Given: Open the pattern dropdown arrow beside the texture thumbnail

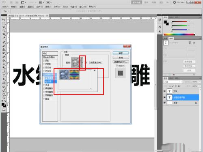Looking at the screenshot, I should click(82, 62).
